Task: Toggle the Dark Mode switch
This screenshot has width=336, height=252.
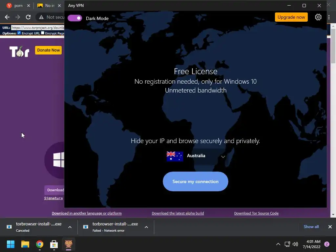Action: click(x=74, y=18)
